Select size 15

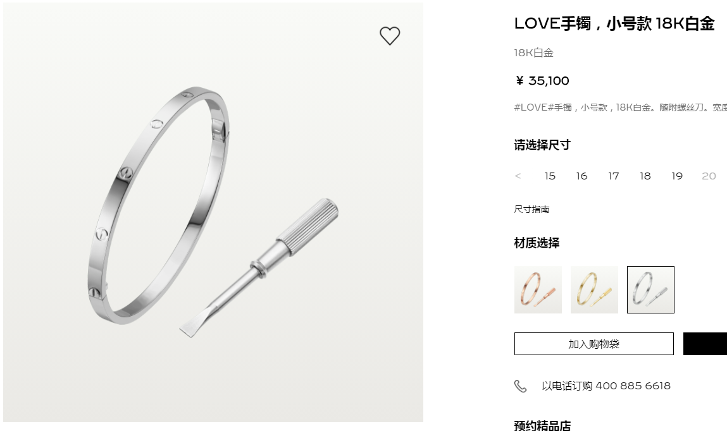[x=550, y=176]
